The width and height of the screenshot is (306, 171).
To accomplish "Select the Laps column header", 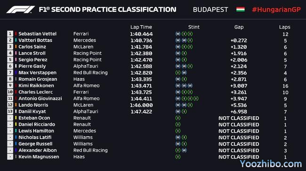I will 284,27.
